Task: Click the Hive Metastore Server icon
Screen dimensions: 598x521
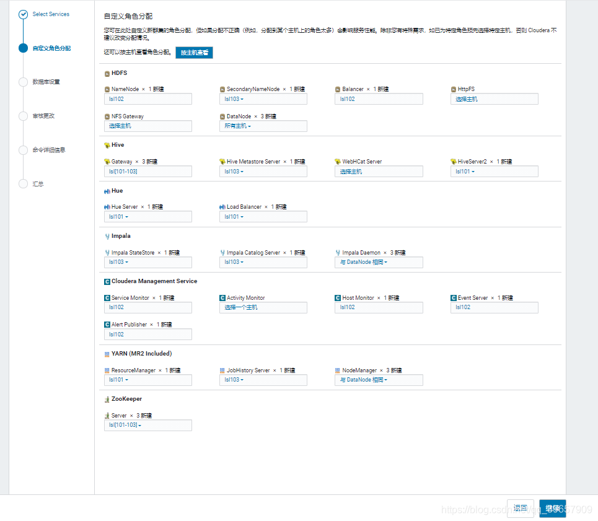Action: [x=222, y=162]
